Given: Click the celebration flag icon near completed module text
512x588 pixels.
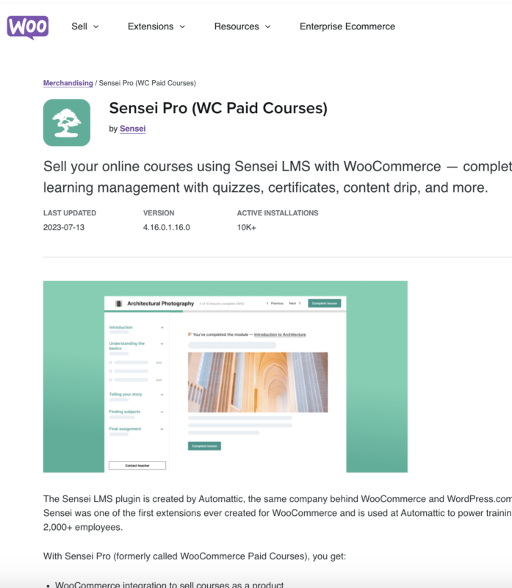Looking at the screenshot, I should click(x=189, y=333).
